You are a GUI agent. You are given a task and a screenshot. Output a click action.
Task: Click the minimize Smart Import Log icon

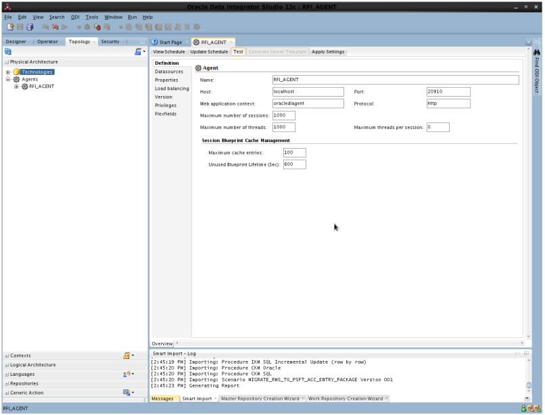coord(526,353)
